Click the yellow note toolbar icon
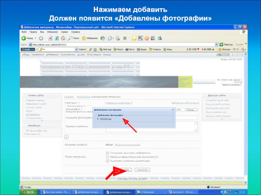 (x=134, y=38)
